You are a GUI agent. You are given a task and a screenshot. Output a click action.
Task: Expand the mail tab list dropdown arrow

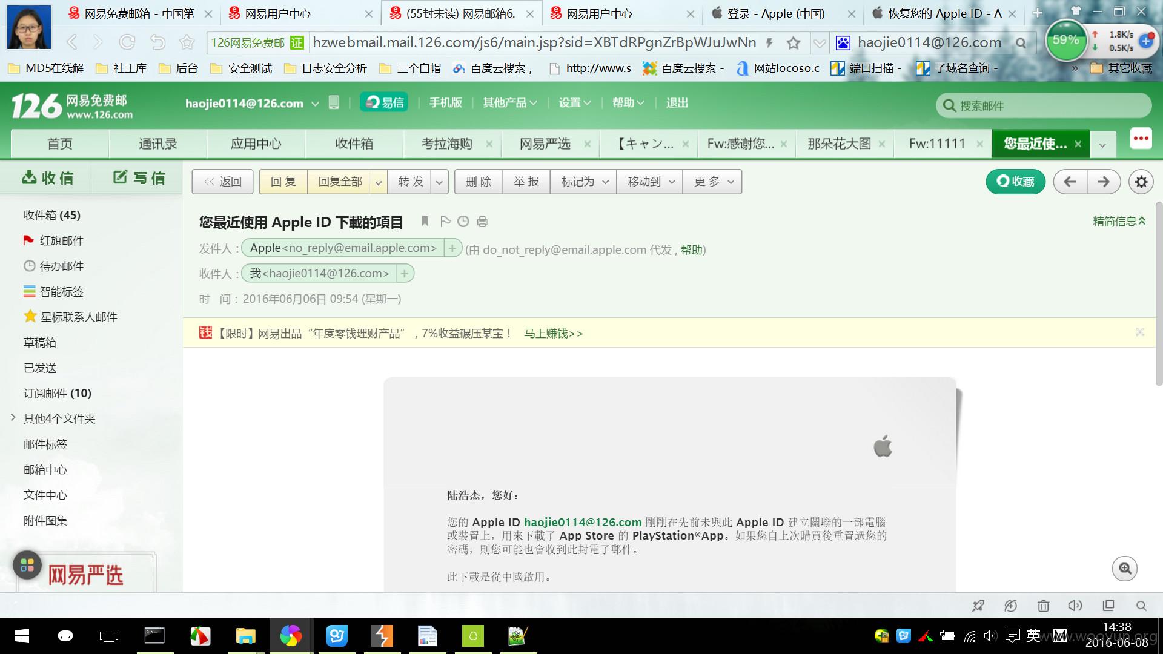click(x=1102, y=145)
